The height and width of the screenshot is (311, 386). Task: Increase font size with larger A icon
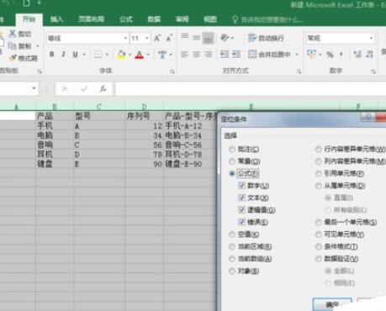point(157,38)
